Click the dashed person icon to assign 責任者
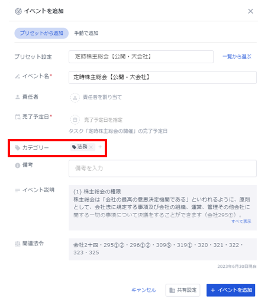258x298 pixels. (75, 98)
